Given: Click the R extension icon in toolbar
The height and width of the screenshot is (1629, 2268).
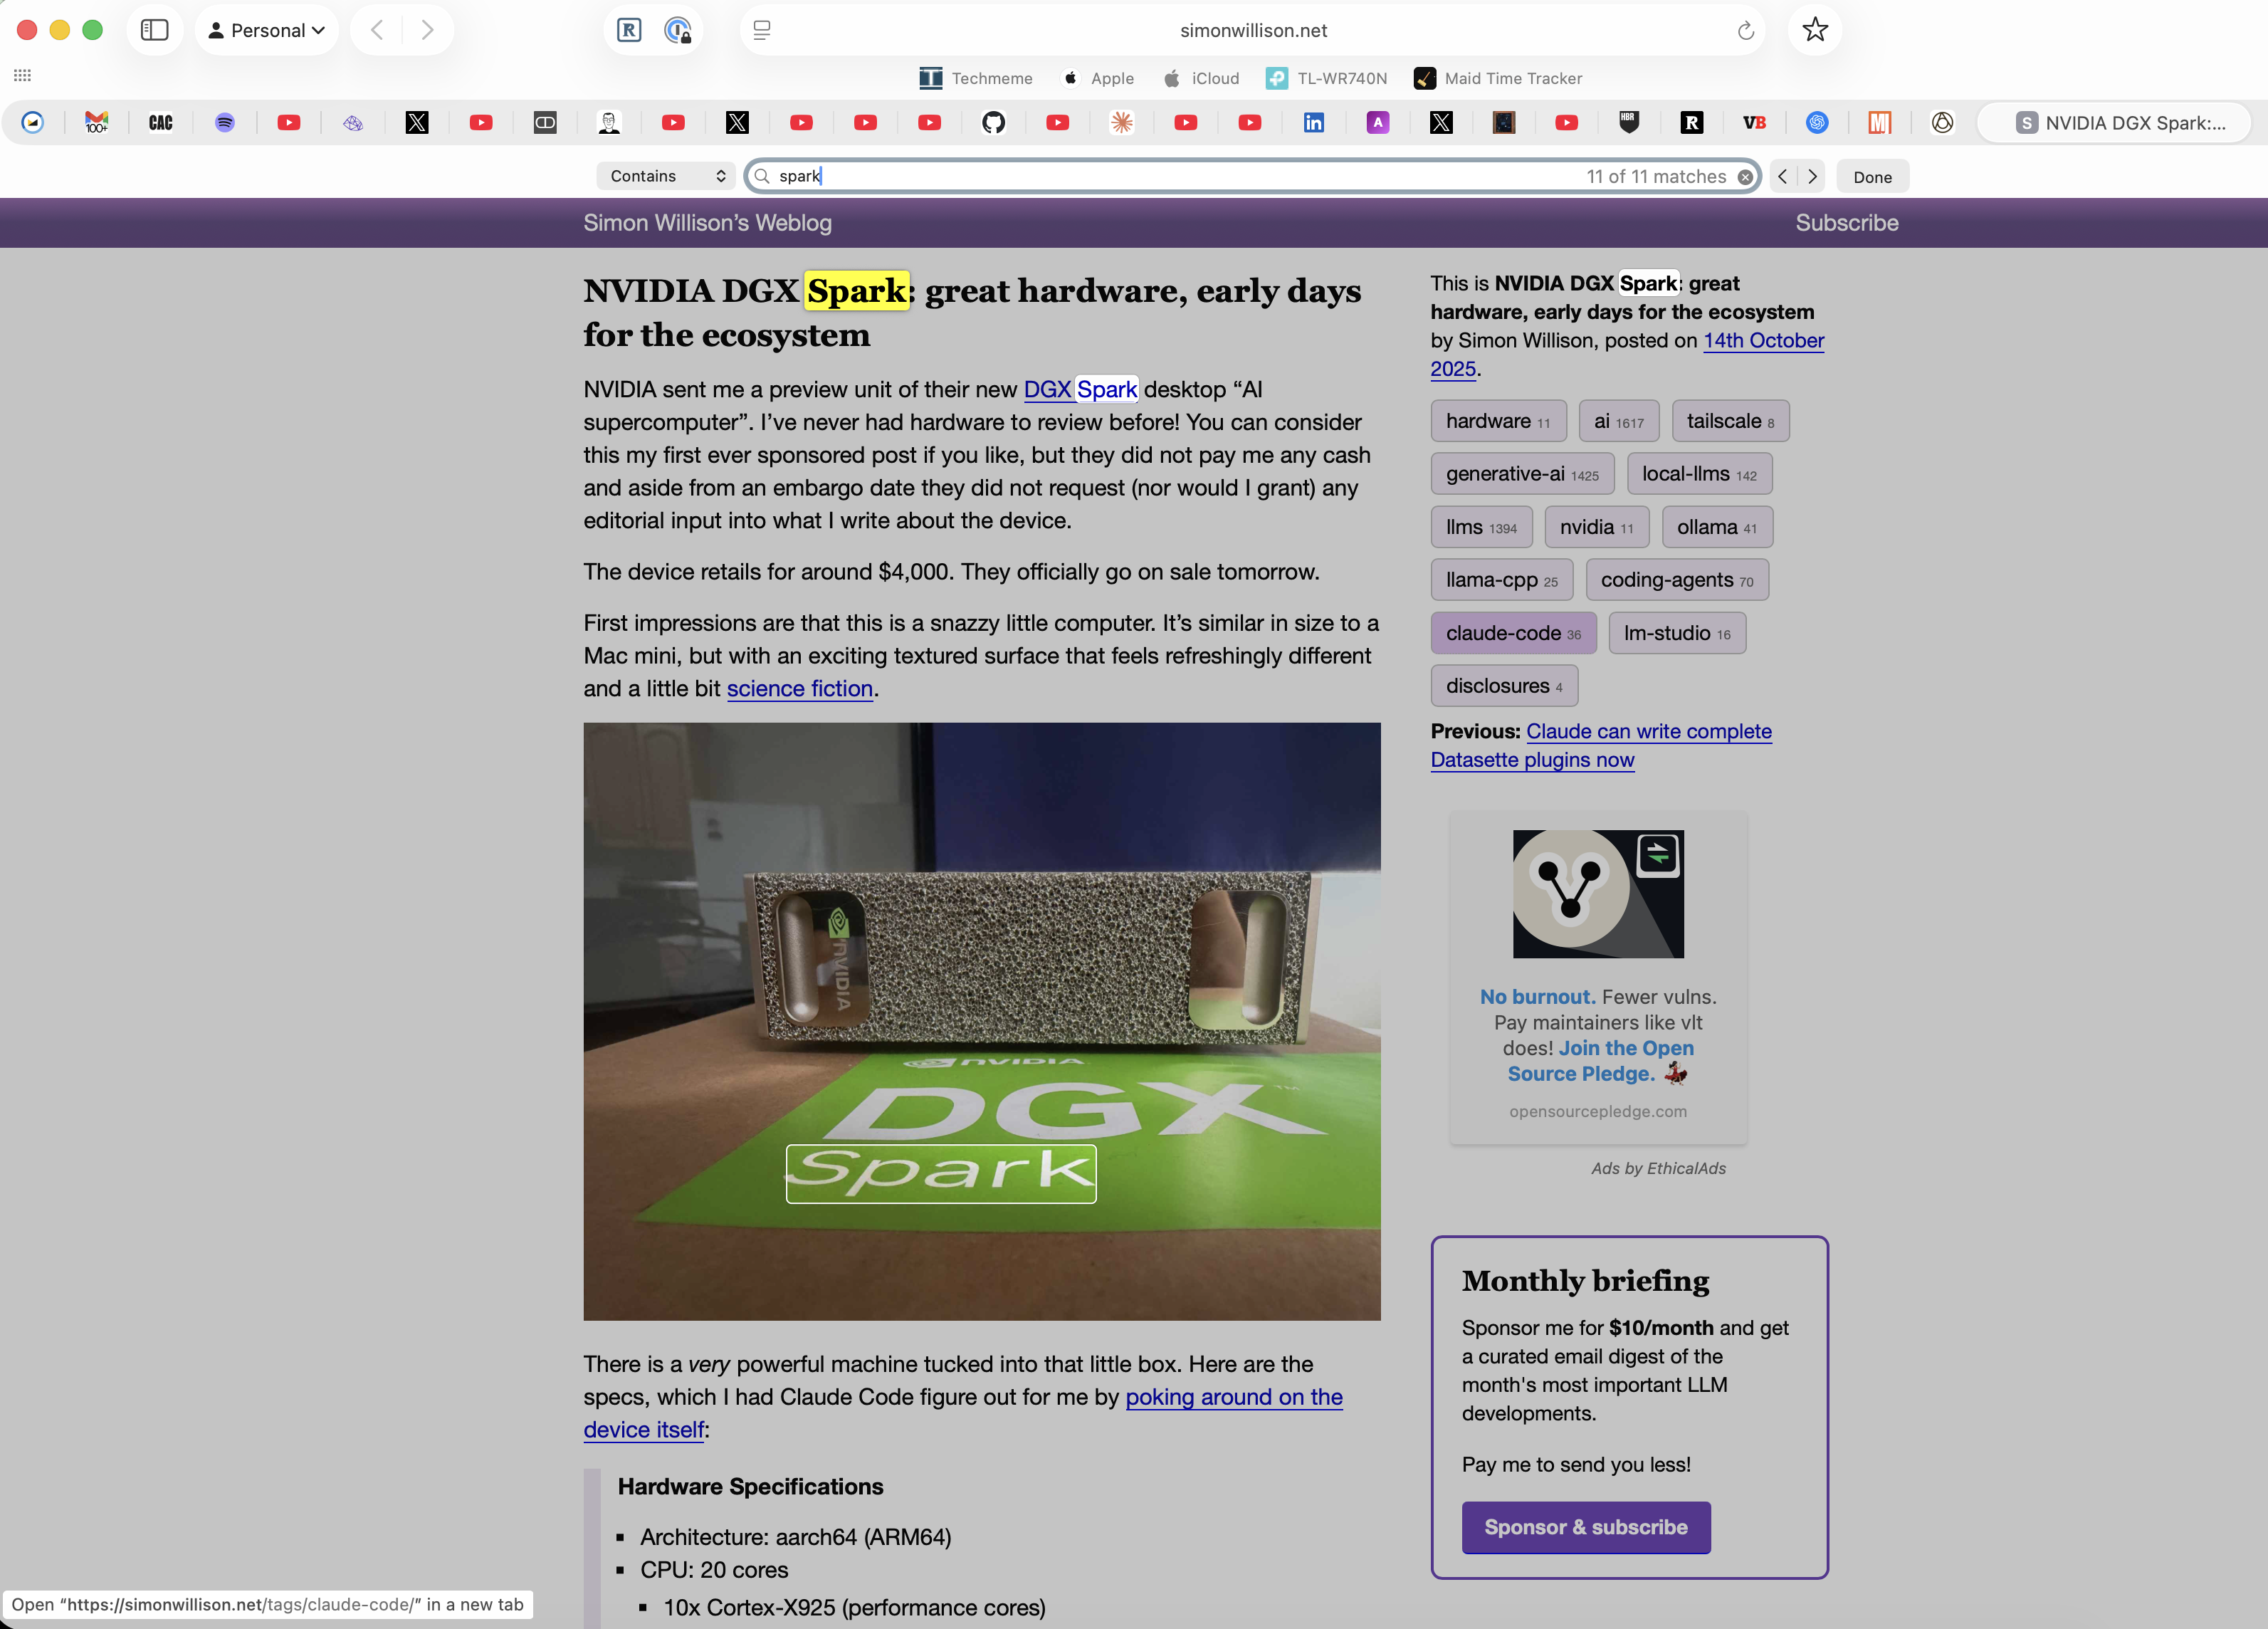Looking at the screenshot, I should tap(629, 30).
